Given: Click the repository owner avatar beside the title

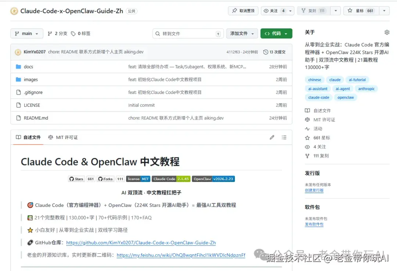Looking at the screenshot, I should [14, 11].
